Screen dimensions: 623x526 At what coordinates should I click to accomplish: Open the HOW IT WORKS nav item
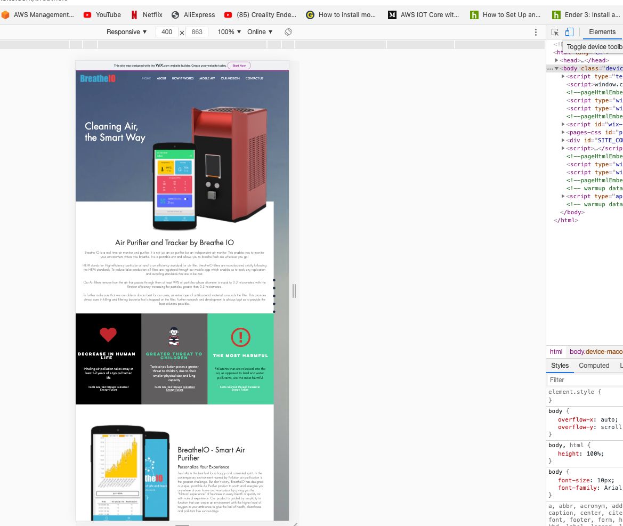pos(183,78)
